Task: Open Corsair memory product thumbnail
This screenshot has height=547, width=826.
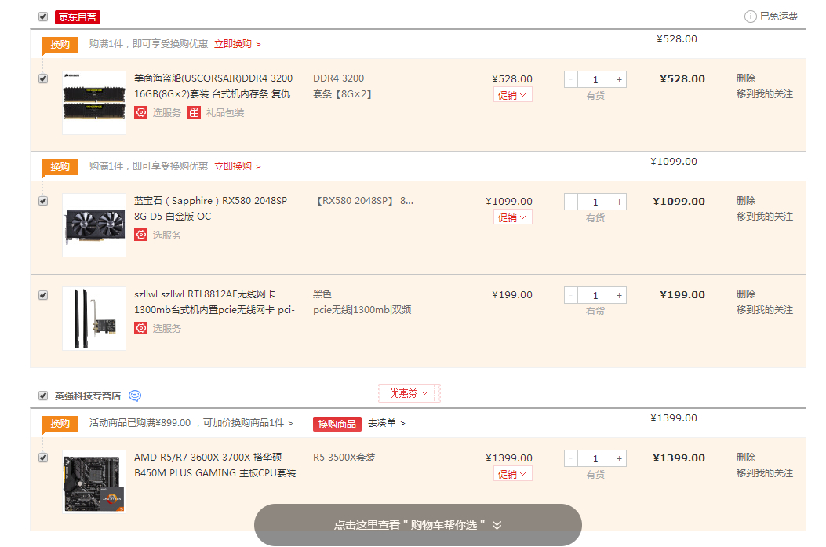Action: click(94, 102)
